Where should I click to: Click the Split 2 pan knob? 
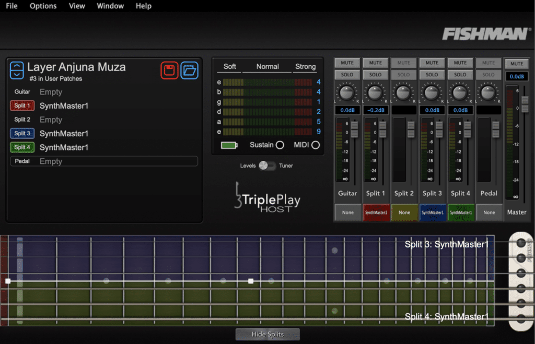pyautogui.click(x=403, y=92)
